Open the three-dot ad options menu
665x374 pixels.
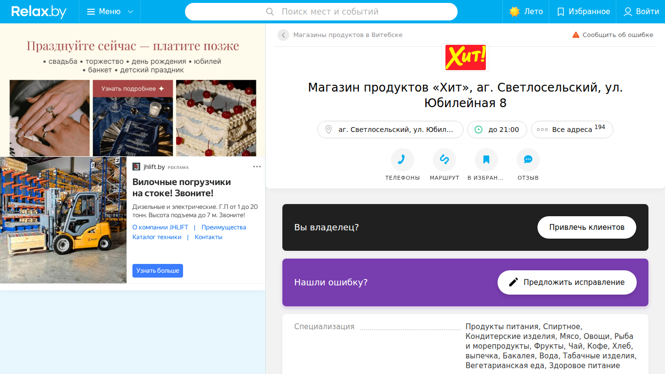pos(257,167)
